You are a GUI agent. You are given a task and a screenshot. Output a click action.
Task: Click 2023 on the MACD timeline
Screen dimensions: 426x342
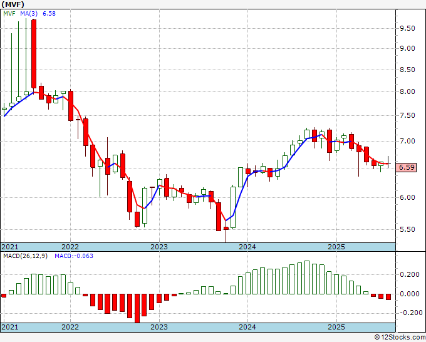coord(159,327)
